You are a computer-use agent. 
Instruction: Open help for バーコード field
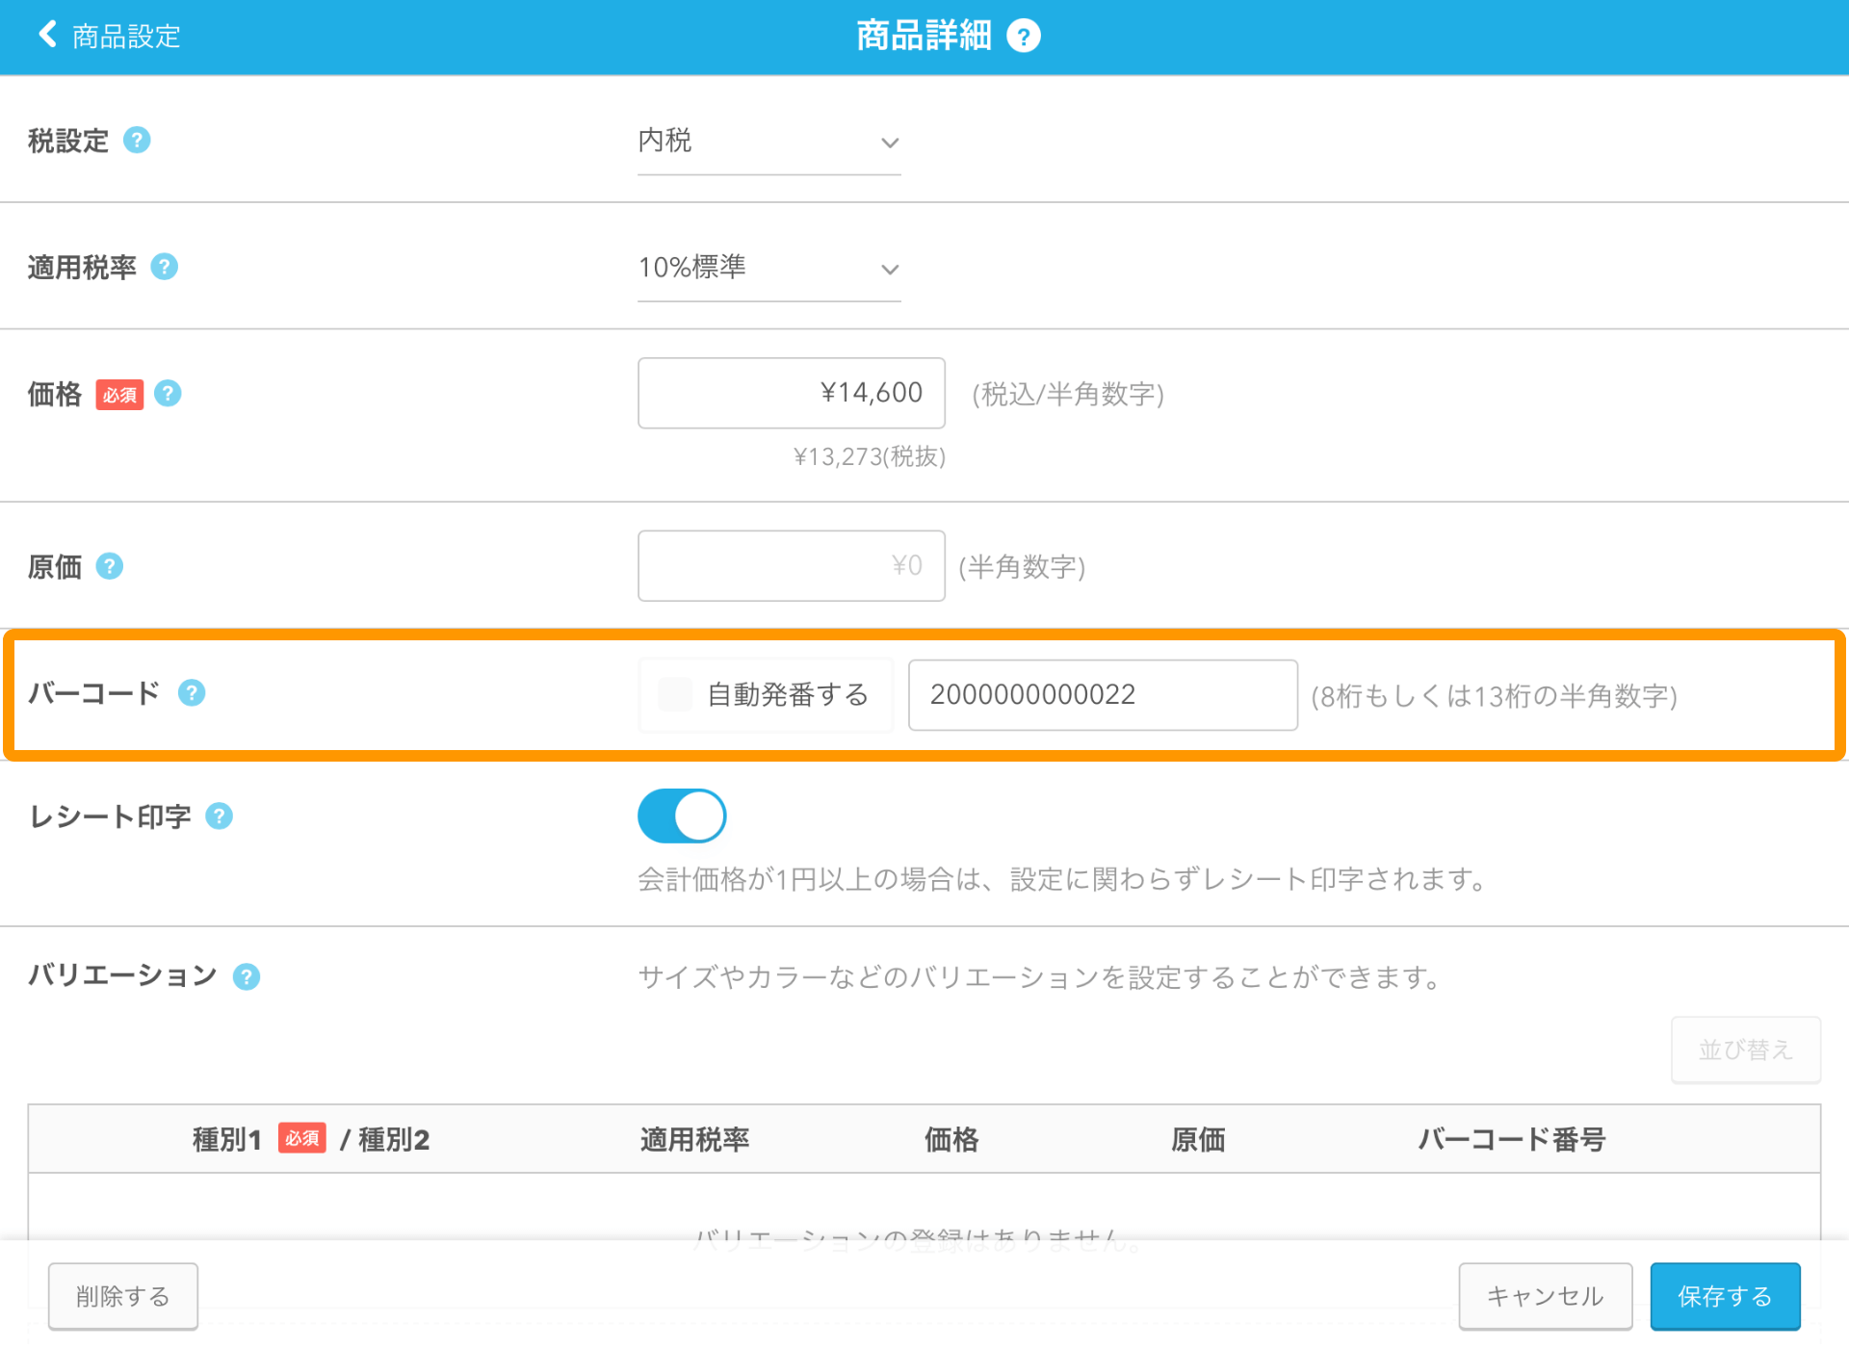pyautogui.click(x=192, y=692)
